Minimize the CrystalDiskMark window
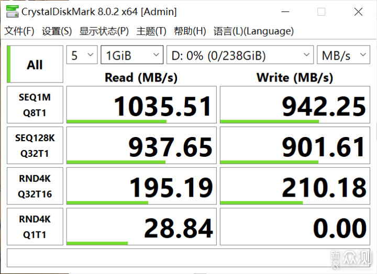The width and height of the screenshot is (377, 274). click(285, 12)
